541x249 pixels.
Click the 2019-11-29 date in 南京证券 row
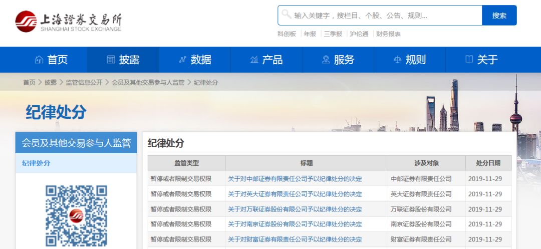(x=485, y=224)
